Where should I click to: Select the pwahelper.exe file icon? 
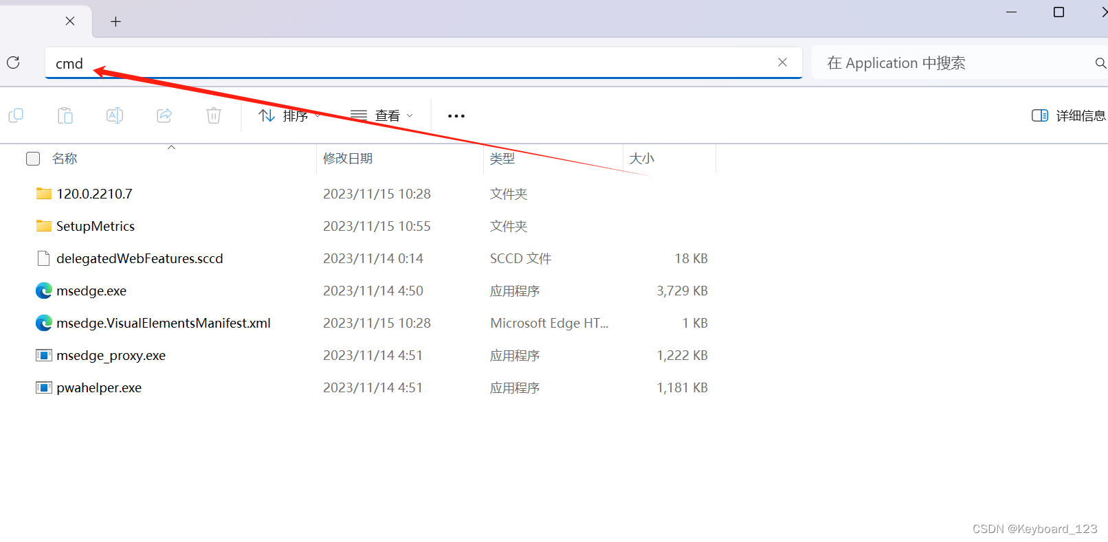tap(44, 387)
